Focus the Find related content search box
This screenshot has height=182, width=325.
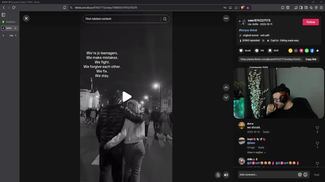[122, 19]
